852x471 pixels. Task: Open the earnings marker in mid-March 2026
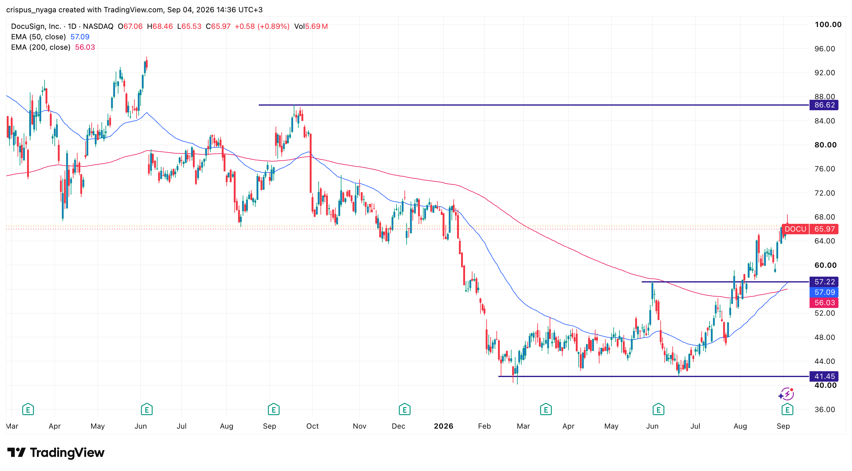pyautogui.click(x=546, y=410)
